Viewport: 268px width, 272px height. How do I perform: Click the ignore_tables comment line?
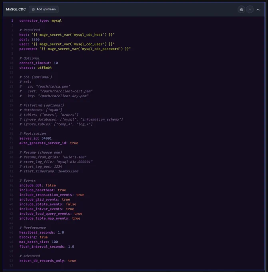[x=56, y=124]
